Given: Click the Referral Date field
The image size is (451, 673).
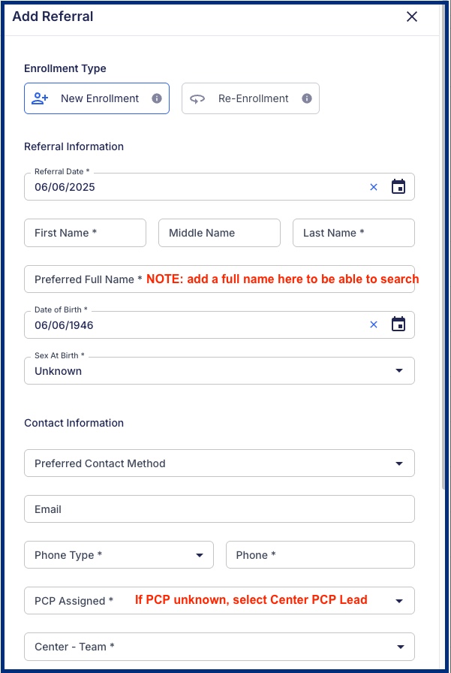Looking at the screenshot, I should (x=220, y=187).
